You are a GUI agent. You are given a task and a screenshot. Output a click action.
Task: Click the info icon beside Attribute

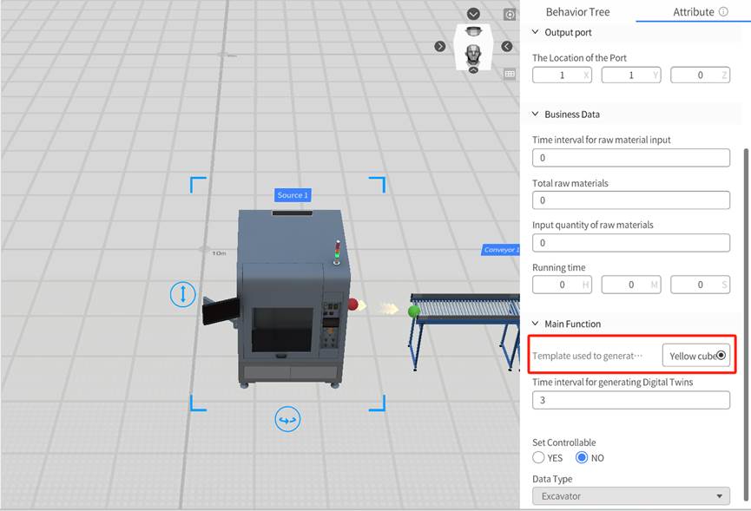[723, 12]
